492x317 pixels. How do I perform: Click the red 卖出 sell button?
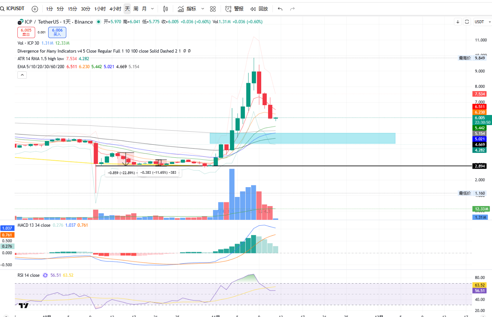coord(26,32)
